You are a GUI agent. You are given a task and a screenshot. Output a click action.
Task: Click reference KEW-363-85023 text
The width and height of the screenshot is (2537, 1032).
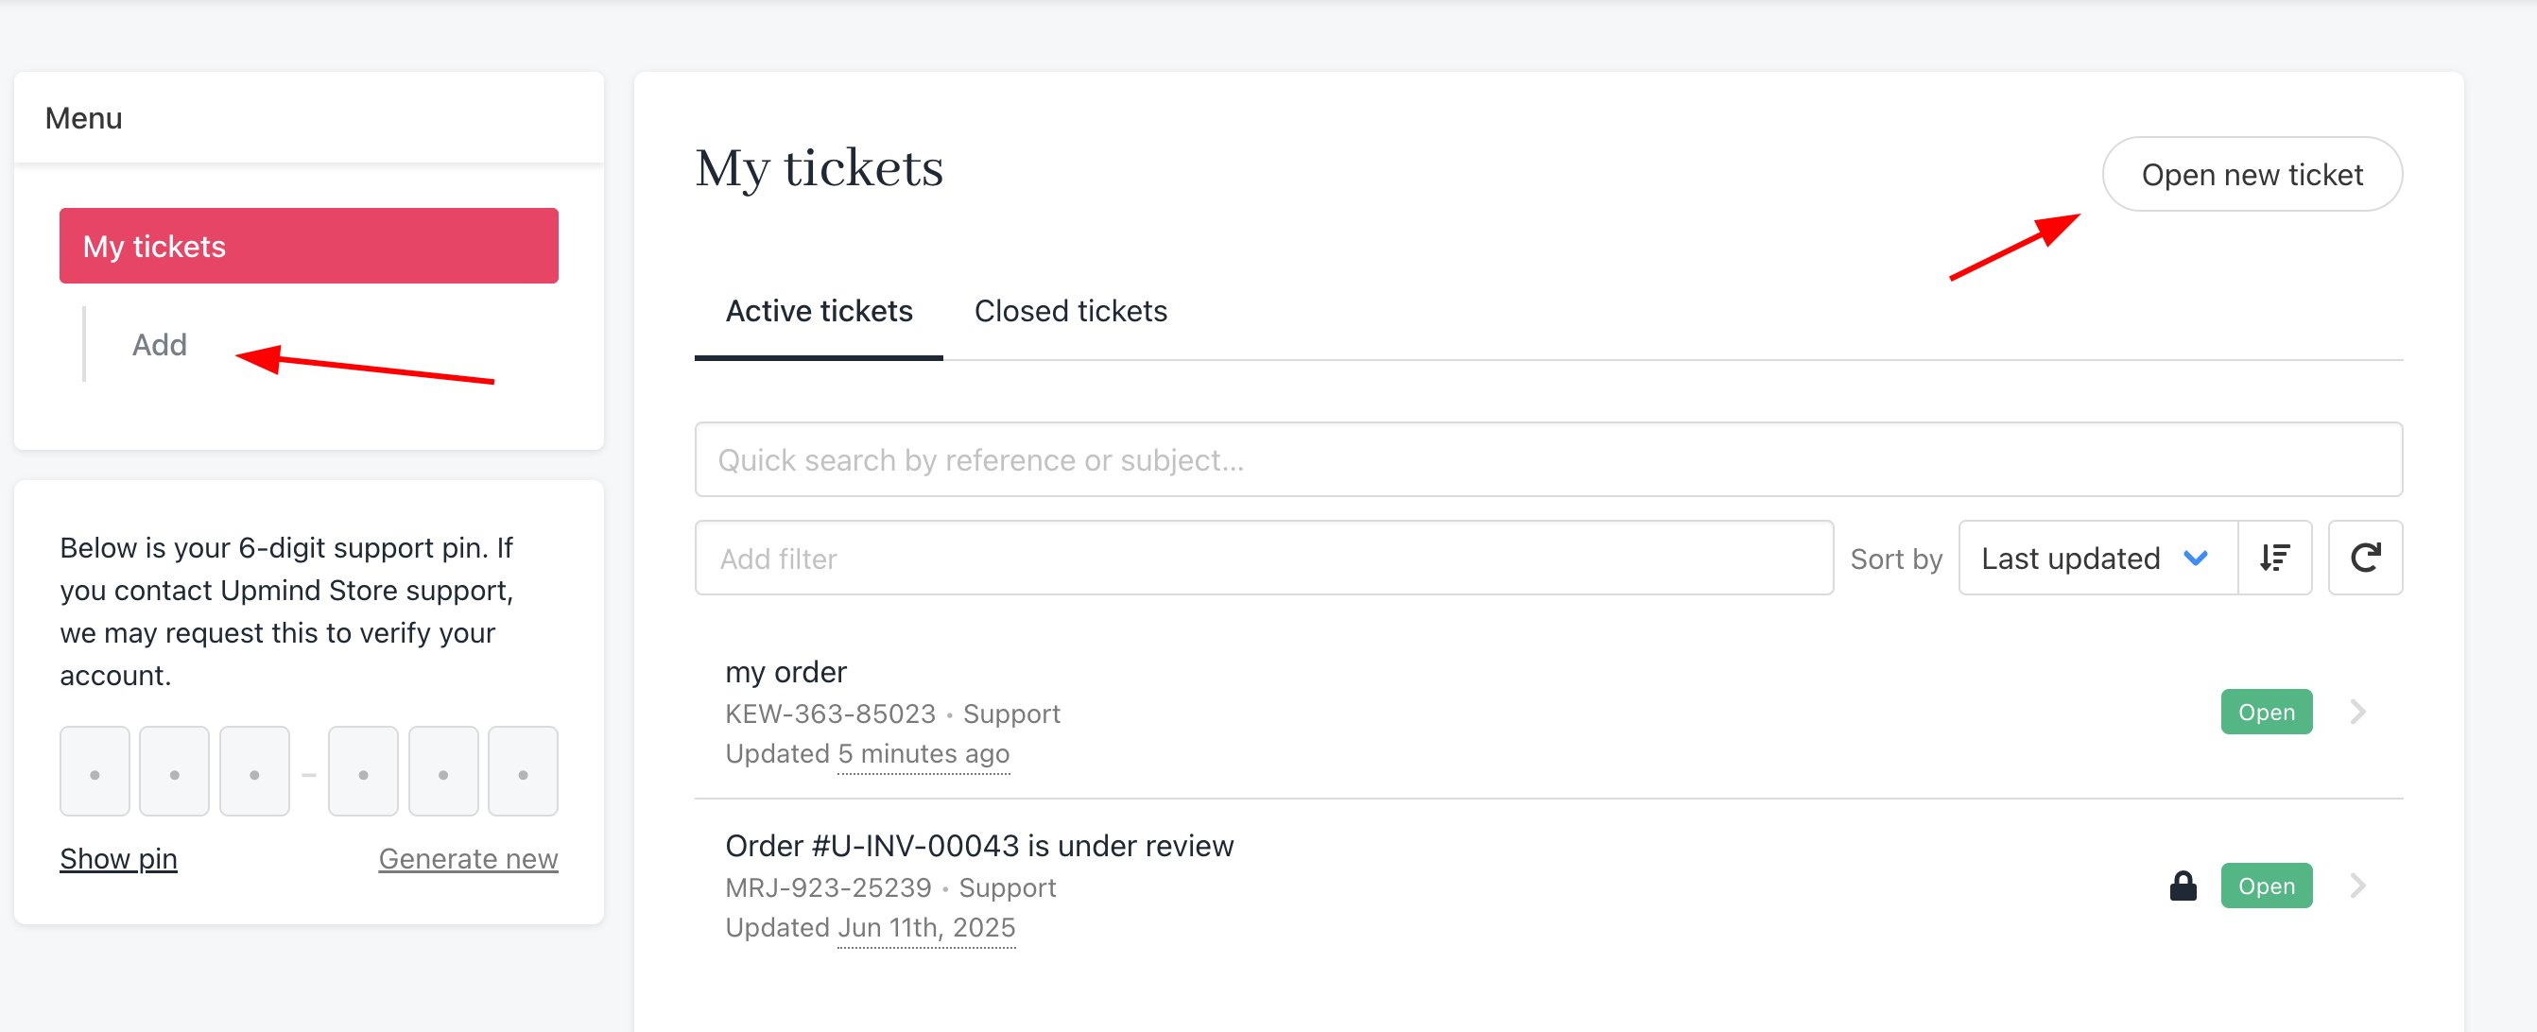click(829, 713)
